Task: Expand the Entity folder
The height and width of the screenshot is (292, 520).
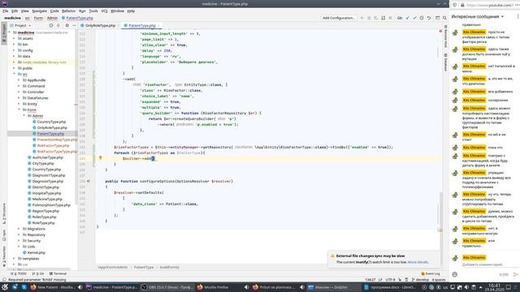Action: click(19, 104)
